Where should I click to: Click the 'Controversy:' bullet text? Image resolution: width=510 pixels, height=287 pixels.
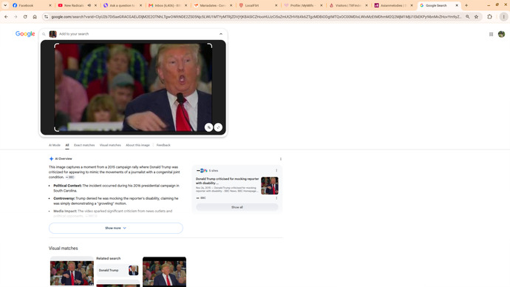pyautogui.click(x=116, y=200)
